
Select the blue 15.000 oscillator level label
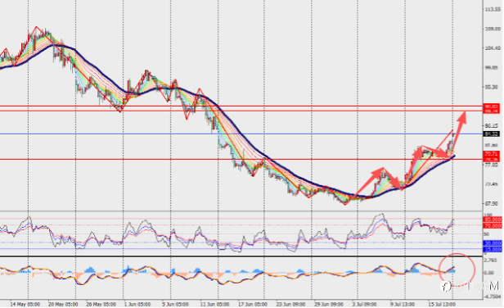(493, 249)
